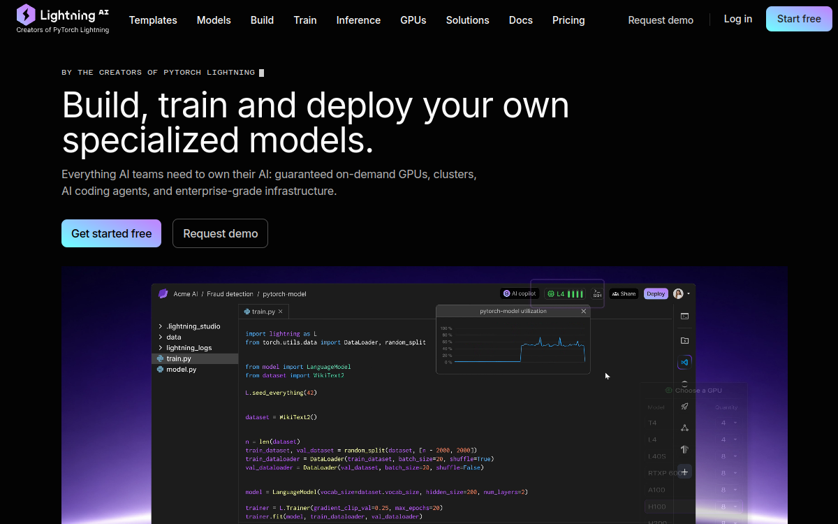The width and height of the screenshot is (838, 524).
Task: Open the Inference menu item
Action: [358, 20]
